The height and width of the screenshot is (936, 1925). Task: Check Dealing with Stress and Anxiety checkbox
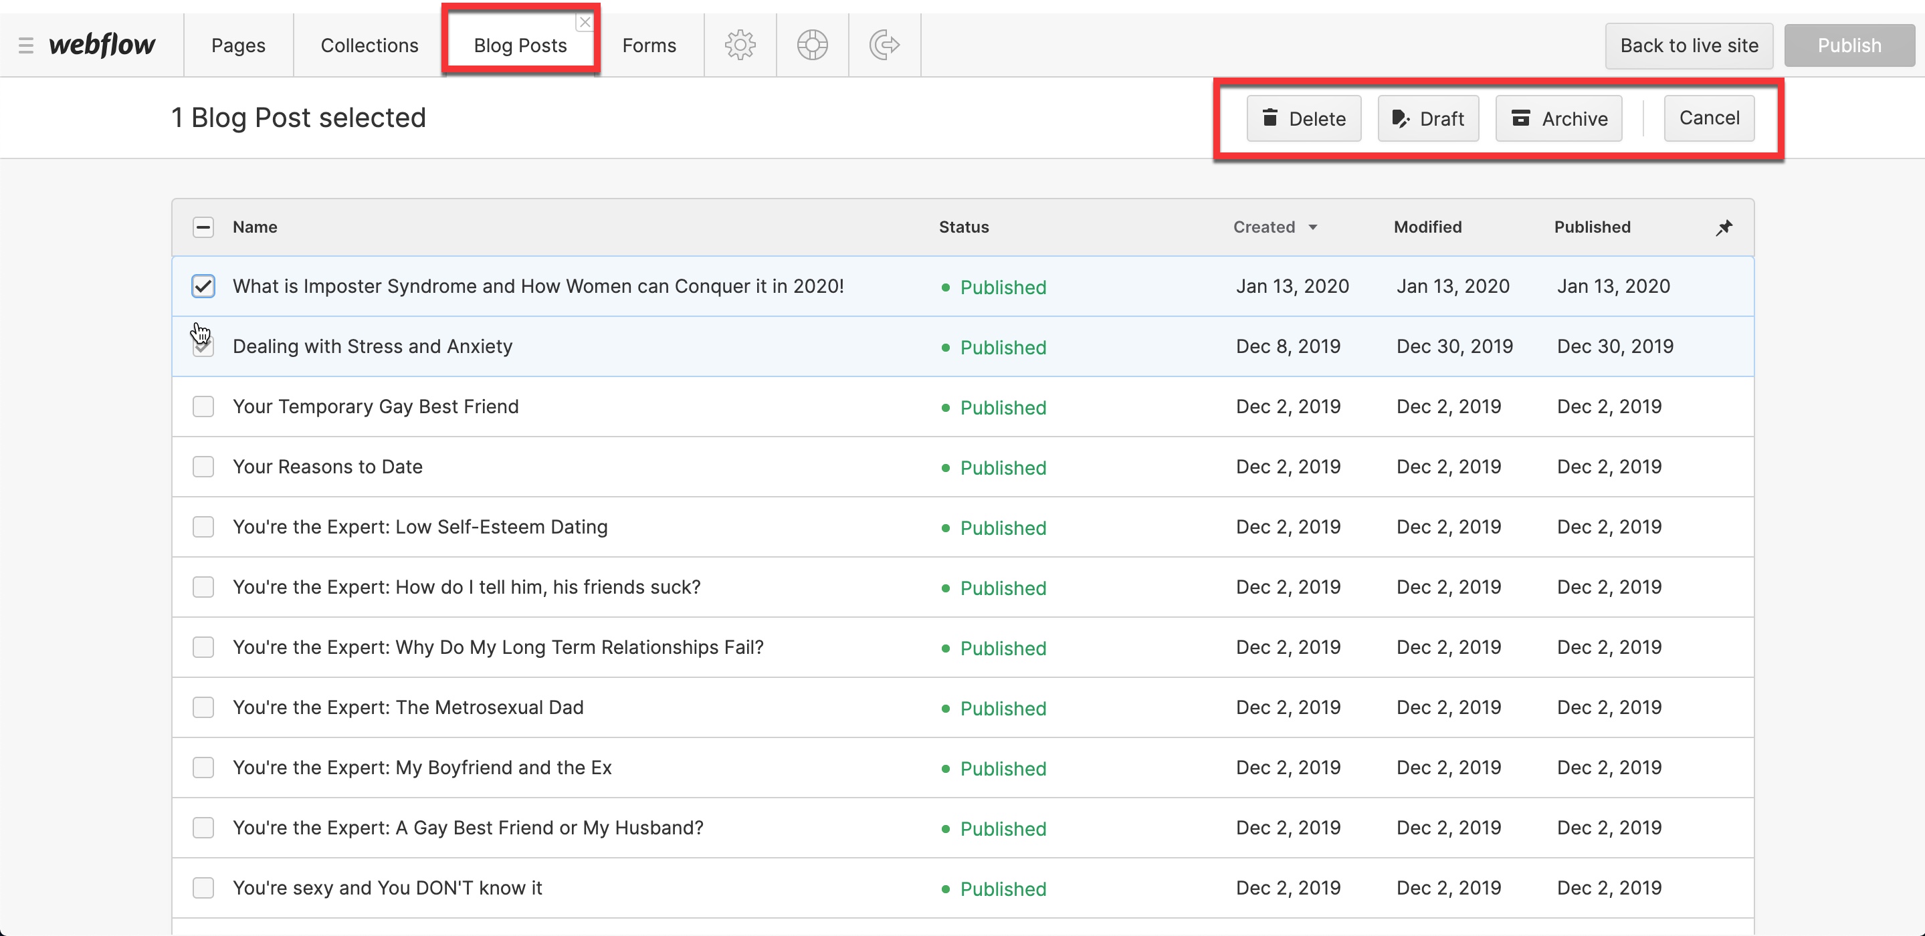pos(203,346)
